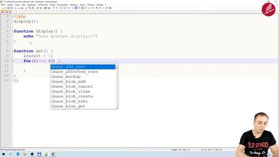Click the Paste toolbar icon
279x157 pixels.
point(33,8)
